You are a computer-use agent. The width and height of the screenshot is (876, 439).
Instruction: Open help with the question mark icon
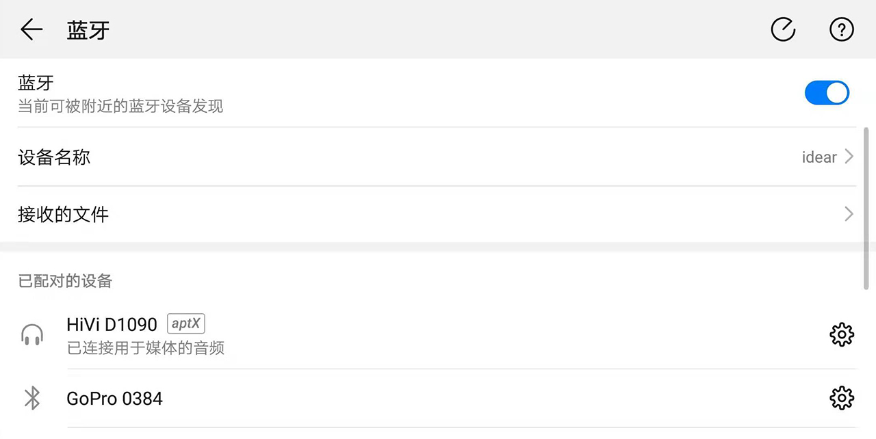(x=841, y=29)
